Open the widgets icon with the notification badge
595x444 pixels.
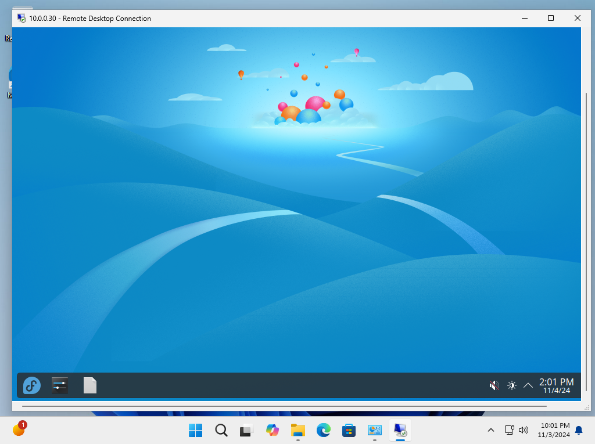tap(19, 429)
